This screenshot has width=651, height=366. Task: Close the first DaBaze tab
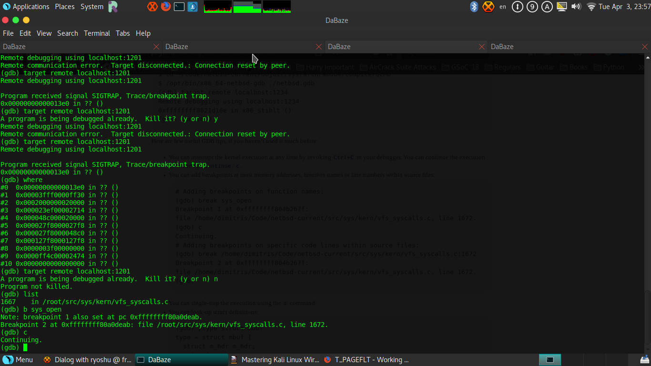pyautogui.click(x=156, y=47)
